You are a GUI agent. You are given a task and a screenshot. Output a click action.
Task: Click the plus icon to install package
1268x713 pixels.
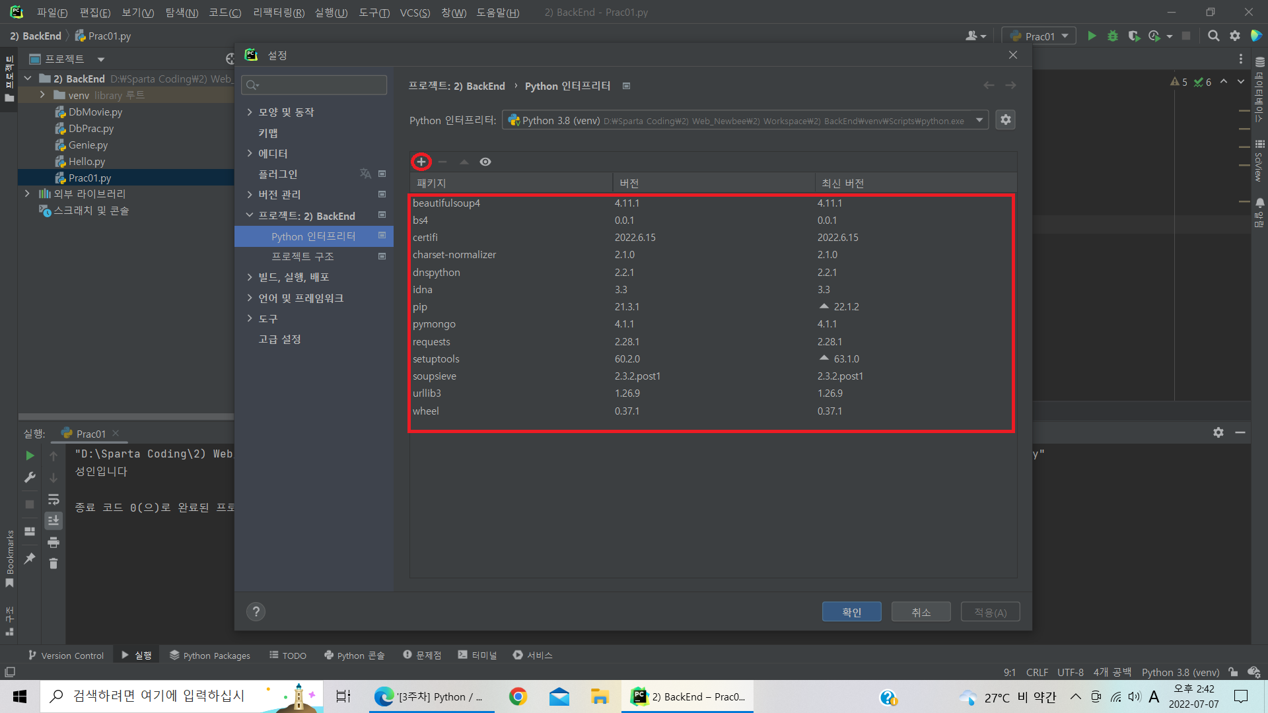(421, 162)
